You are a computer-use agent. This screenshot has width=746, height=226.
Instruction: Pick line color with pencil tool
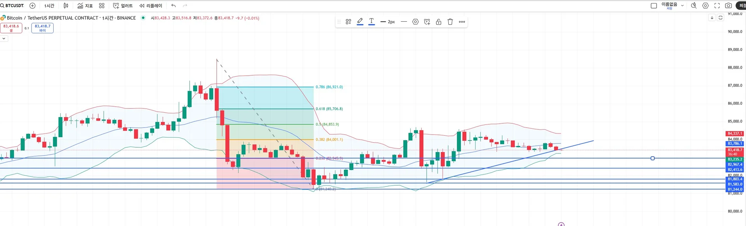point(360,22)
